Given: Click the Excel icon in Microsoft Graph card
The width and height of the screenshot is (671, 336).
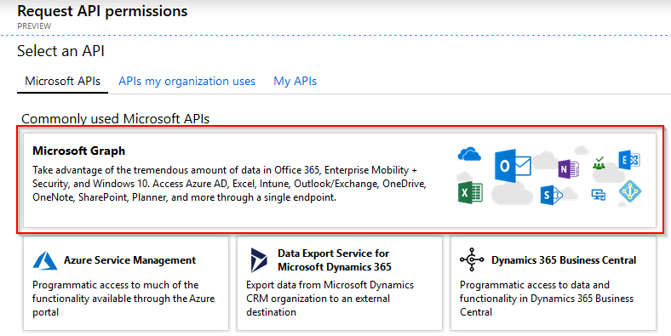Looking at the screenshot, I should coord(470,193).
